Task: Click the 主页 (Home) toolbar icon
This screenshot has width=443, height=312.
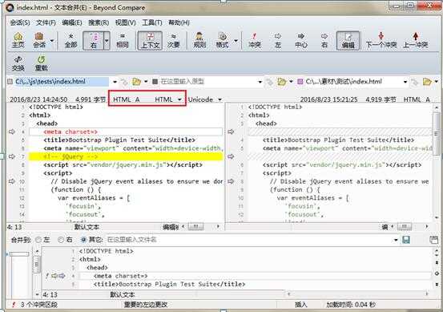Action: [x=18, y=40]
